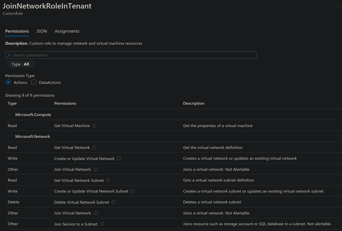Collapse the Microsoft.Network group chevron
The width and height of the screenshot is (342, 231).
[x=10, y=136]
